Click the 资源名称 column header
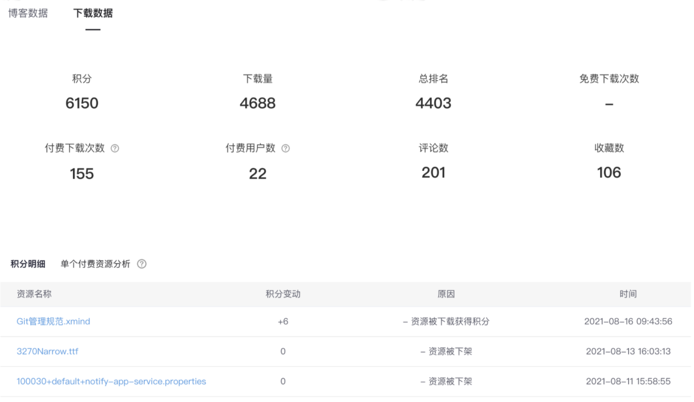This screenshot has width=694, height=402. (33, 294)
